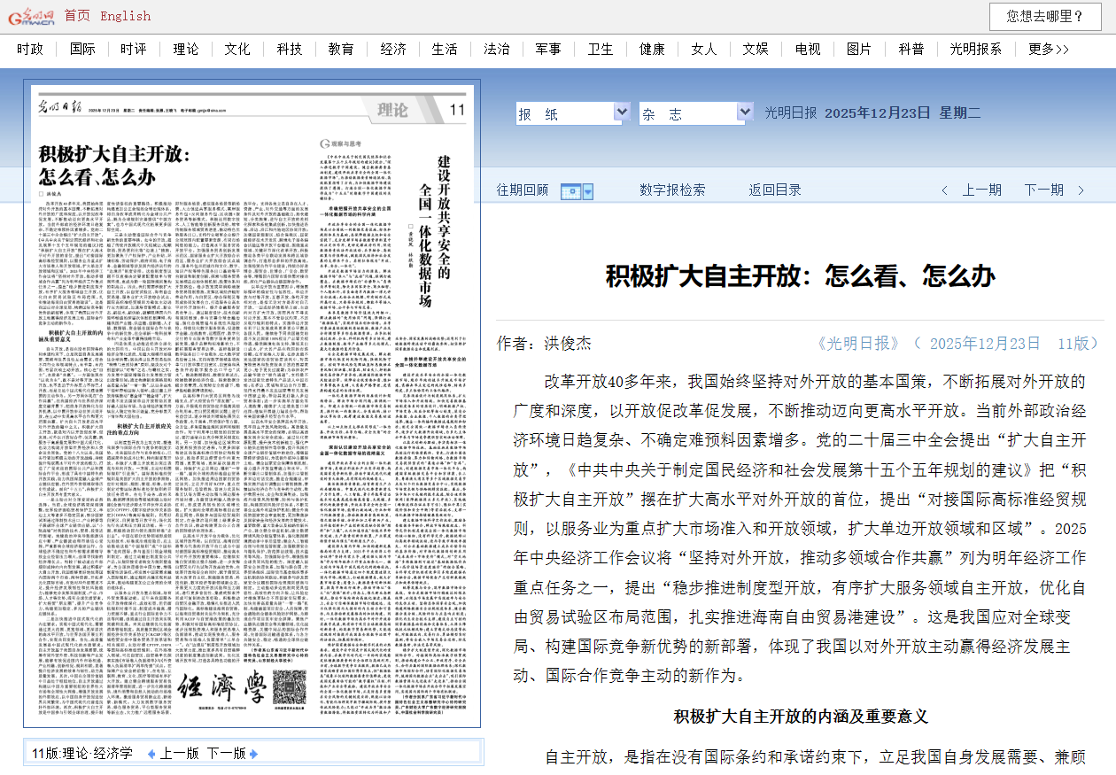Click the Guangming Online (光明网) logo

pos(29,16)
